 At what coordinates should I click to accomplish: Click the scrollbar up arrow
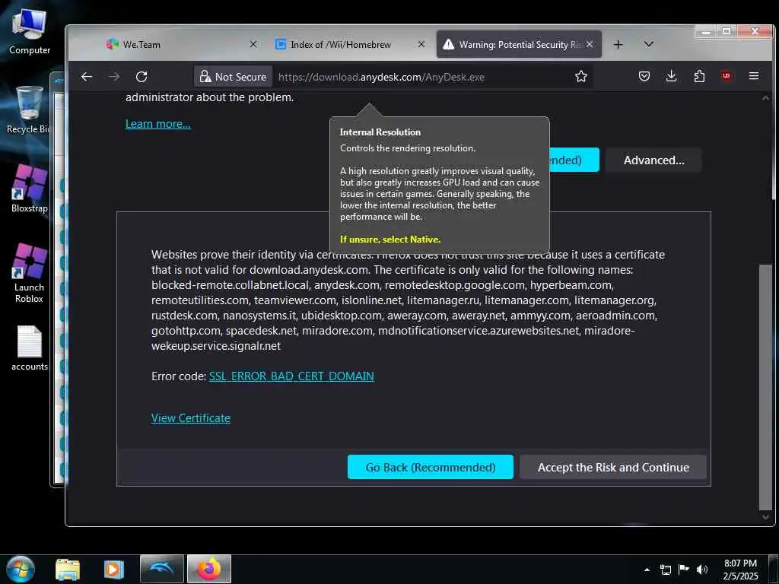765,98
